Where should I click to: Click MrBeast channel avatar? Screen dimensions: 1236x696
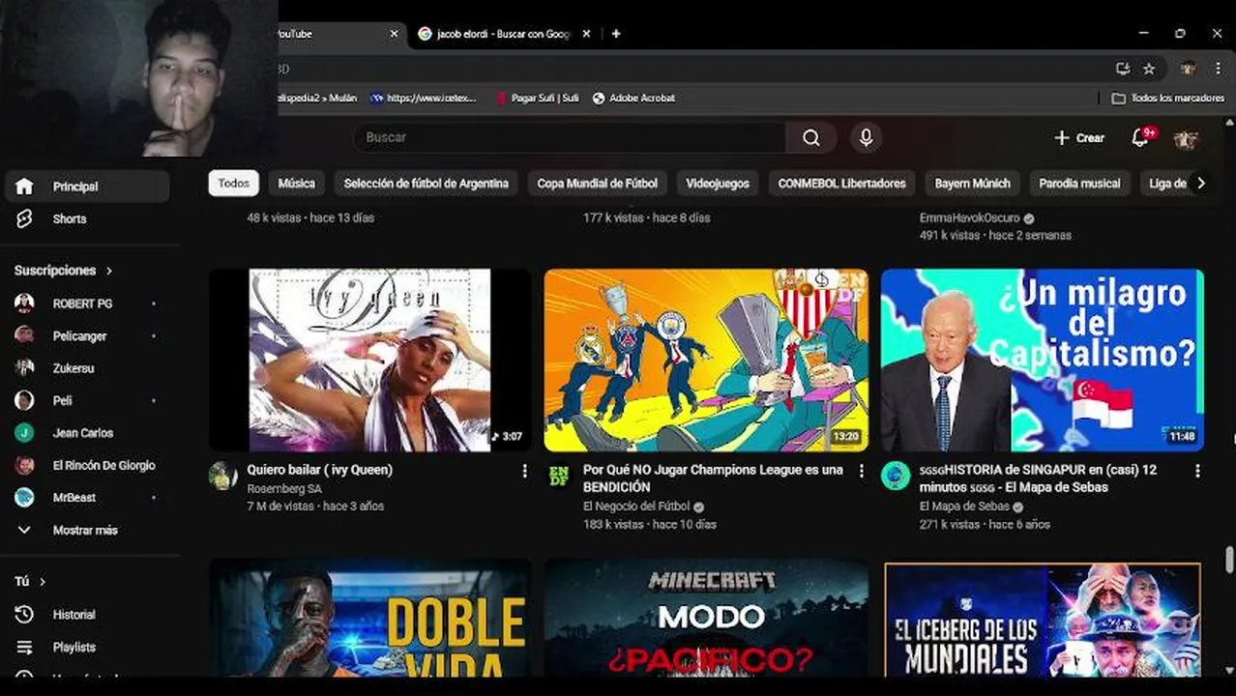(x=24, y=498)
